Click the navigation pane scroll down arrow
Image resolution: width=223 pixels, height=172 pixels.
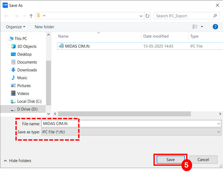coord(49,114)
